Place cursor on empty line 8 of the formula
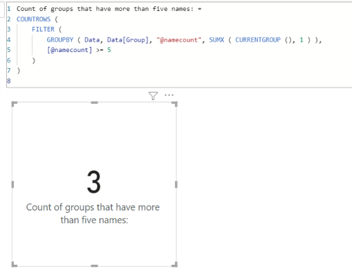Viewport: 352px width, 277px height. pyautogui.click(x=179, y=81)
